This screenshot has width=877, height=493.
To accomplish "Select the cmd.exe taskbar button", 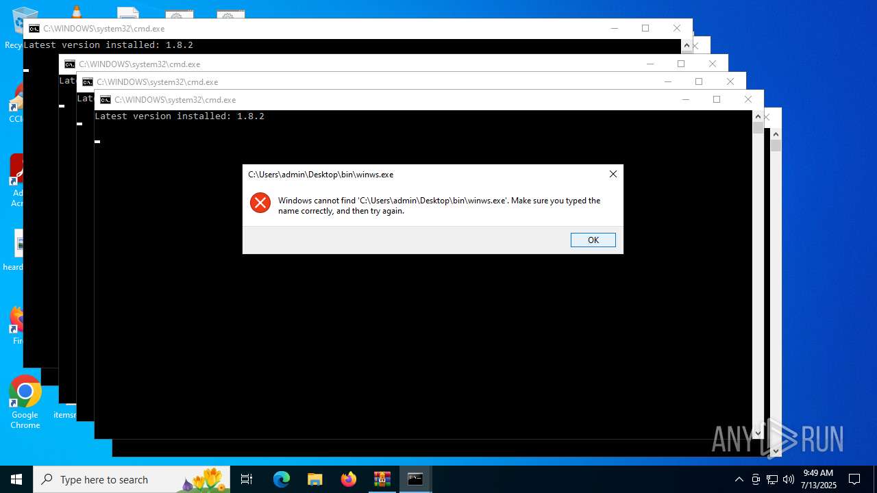I will (x=415, y=479).
